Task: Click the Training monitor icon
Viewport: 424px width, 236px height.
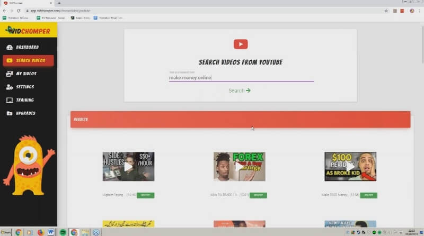Action: tap(10, 100)
